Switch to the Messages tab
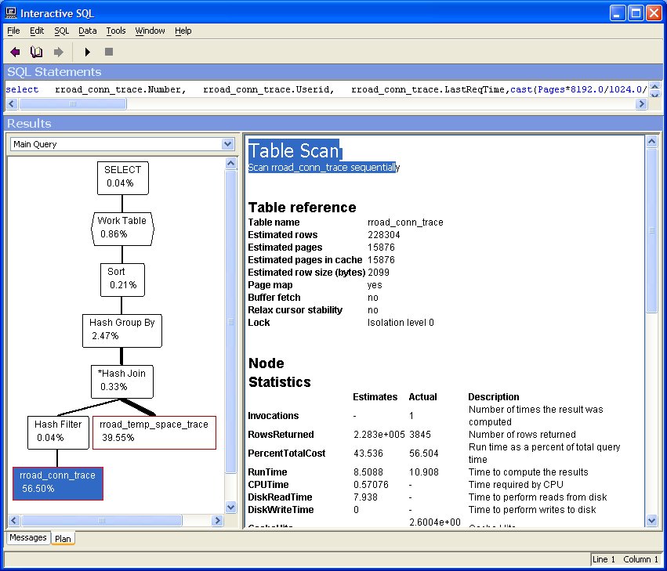The image size is (667, 571). pyautogui.click(x=27, y=538)
